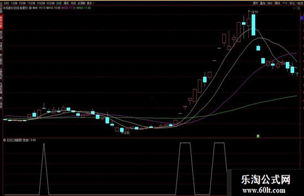The width and height of the screenshot is (304, 196).
Task: Click the diamond icon at chart top-right
Action: click(x=294, y=8)
